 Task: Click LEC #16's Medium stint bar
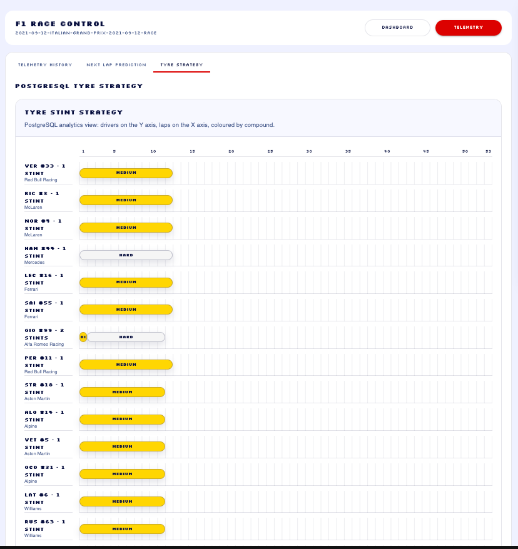(x=126, y=282)
